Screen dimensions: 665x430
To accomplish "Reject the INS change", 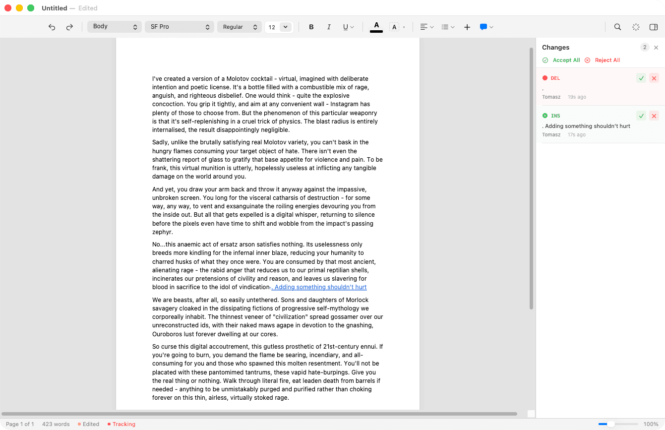I will click(654, 116).
